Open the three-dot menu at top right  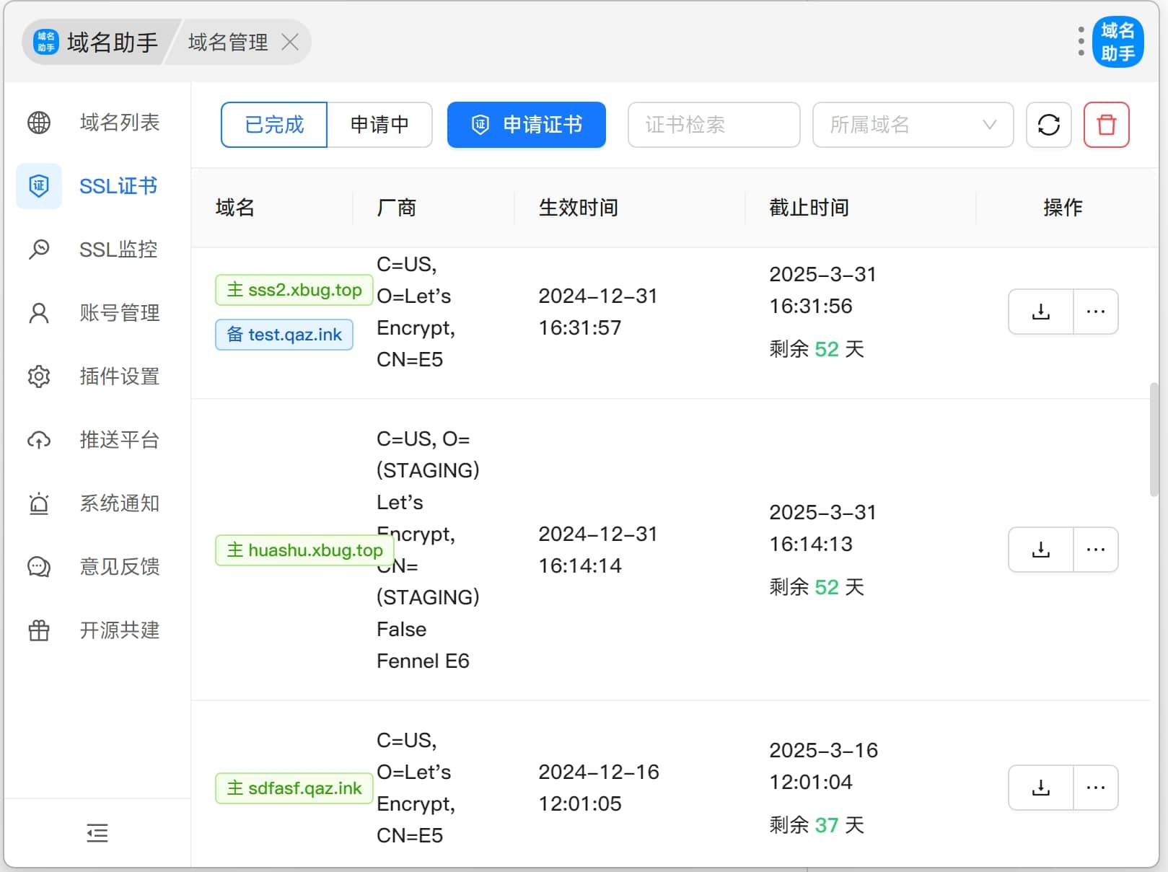tap(1080, 42)
